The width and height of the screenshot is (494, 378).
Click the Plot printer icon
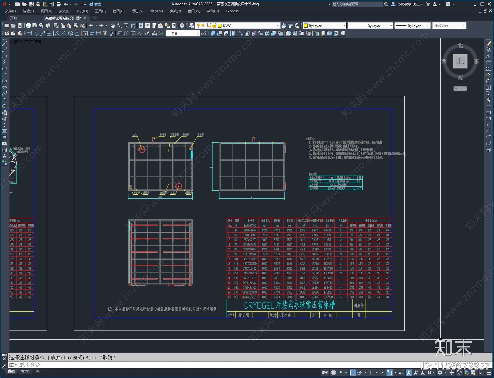[28, 26]
